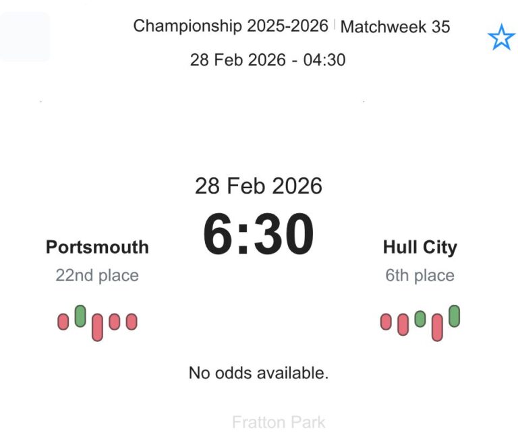Viewport: 518px width, 441px height.
Task: Click Hull City's fourth form result pill
Action: click(x=437, y=327)
